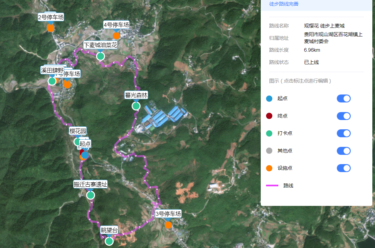Open the 徒步路线完善 header tab
The width and height of the screenshot is (375, 248).
(284, 4)
